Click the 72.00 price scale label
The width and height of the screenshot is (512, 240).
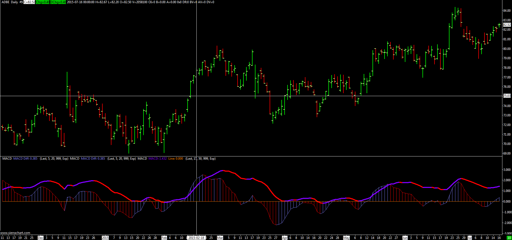coord(507,125)
